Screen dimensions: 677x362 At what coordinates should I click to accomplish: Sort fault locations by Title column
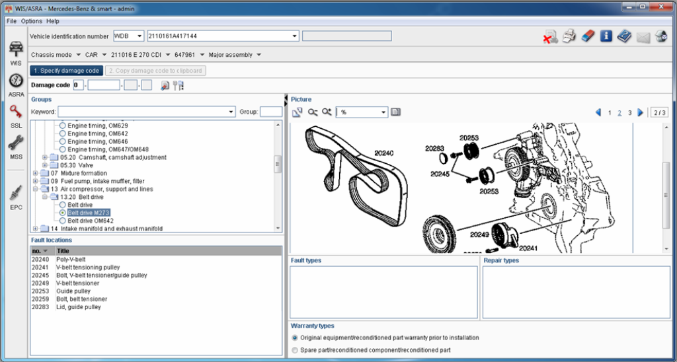coord(169,250)
